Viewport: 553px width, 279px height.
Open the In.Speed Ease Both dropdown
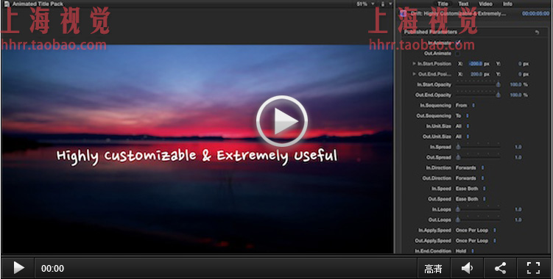pyautogui.click(x=471, y=189)
